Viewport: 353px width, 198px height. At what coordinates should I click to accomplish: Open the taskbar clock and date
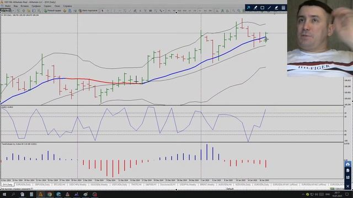coord(337,194)
